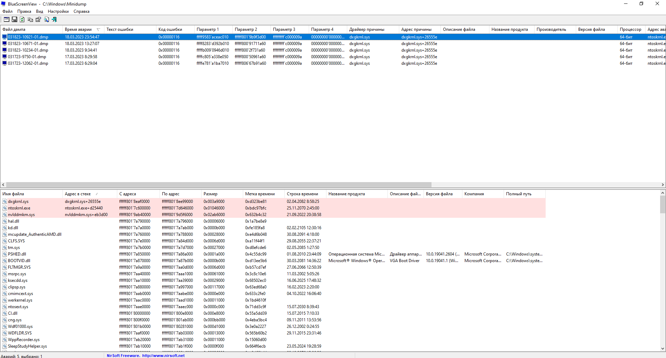Click file icon next to nvlddmkm.sys
Viewport: 666px width, 358px height.
click(x=5, y=215)
